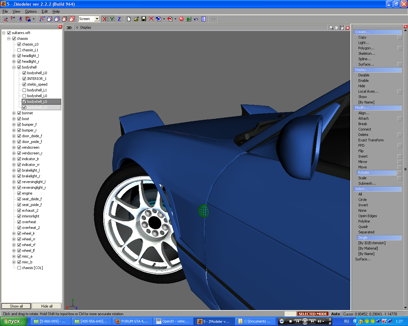
Task: Expand the bonnet tree node
Action: coord(14,113)
